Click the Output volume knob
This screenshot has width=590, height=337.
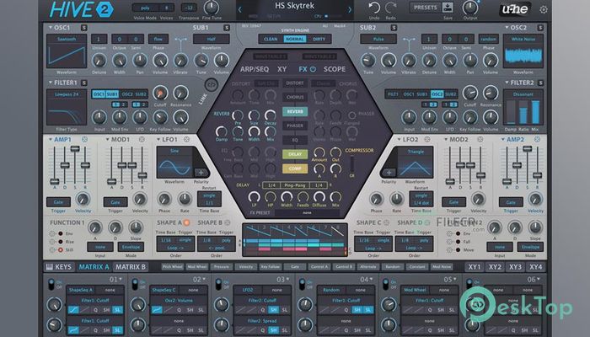470,7
